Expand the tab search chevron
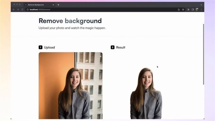 201,5
